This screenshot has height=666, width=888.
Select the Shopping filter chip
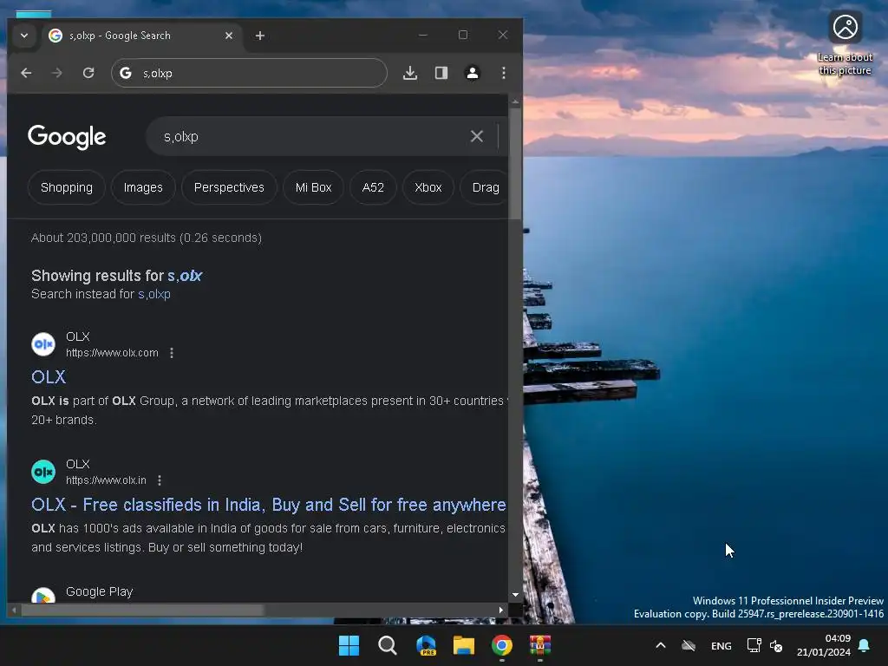point(66,187)
